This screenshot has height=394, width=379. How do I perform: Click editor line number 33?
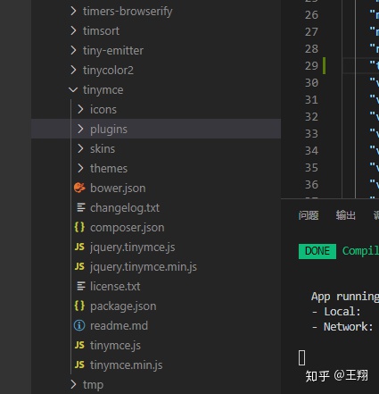coord(311,134)
